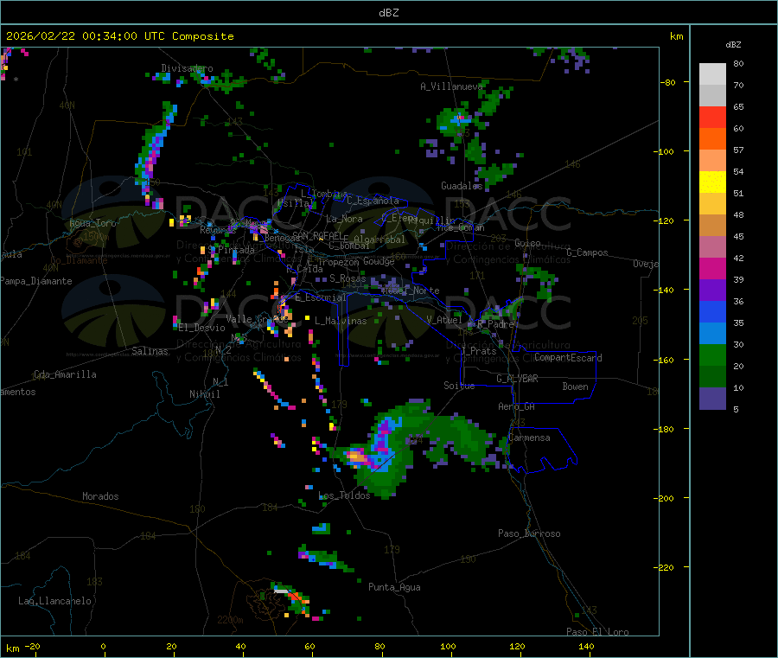
Task: Click the -120 km vertical axis tick label
Action: point(663,220)
